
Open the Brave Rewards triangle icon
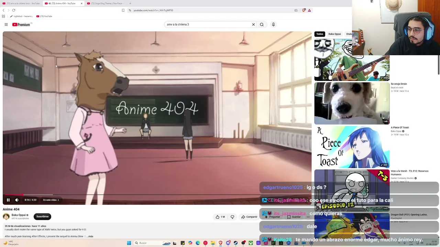[x=309, y=10]
